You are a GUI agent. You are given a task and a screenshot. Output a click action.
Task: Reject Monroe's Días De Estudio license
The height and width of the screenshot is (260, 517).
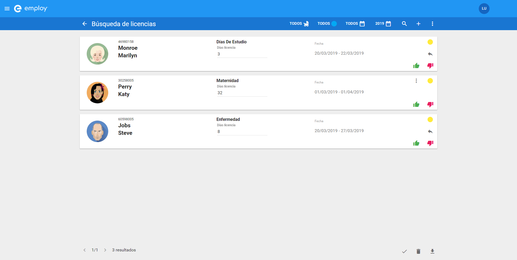[430, 66]
